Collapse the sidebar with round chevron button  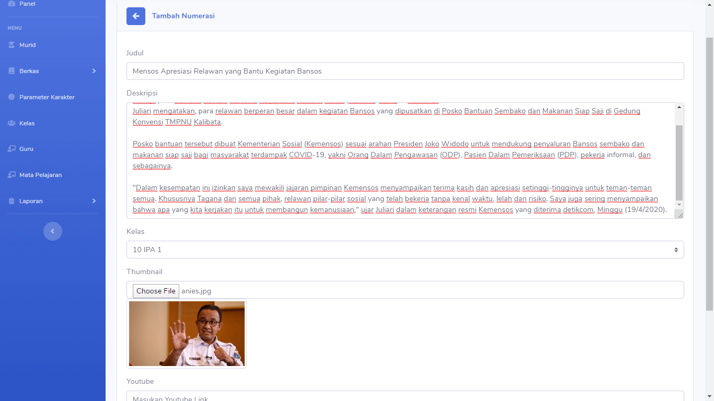(x=53, y=231)
